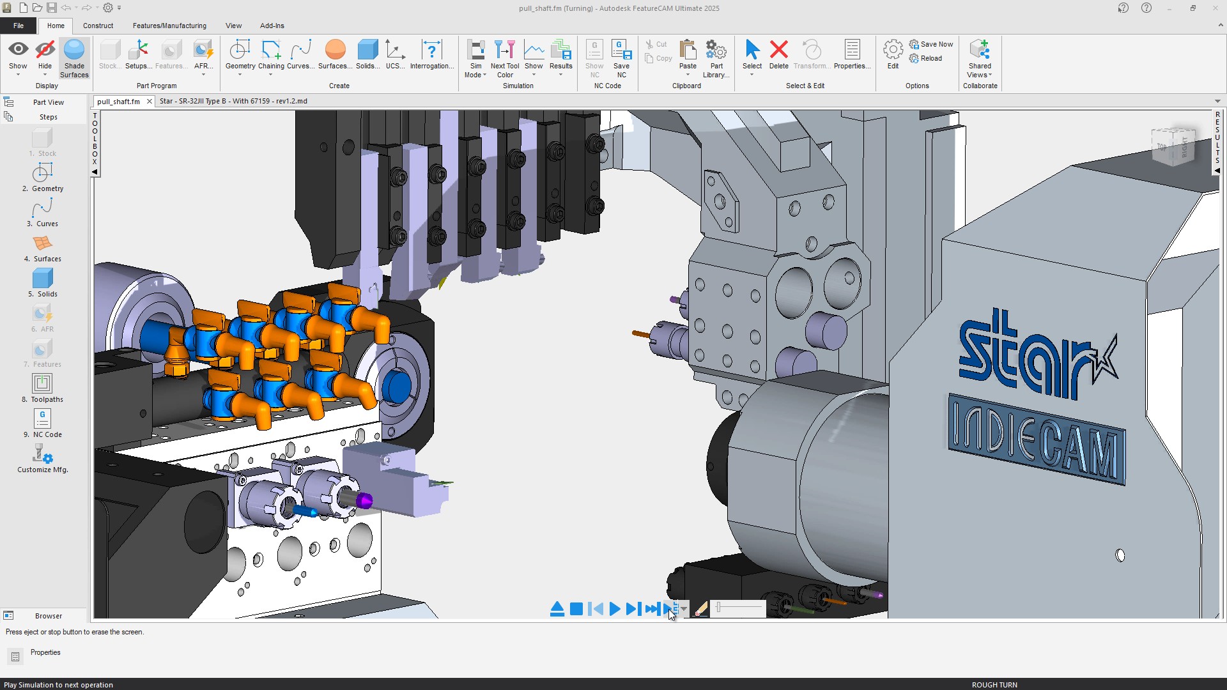
Task: Open the Solids step in sidebar
Action: [x=42, y=282]
